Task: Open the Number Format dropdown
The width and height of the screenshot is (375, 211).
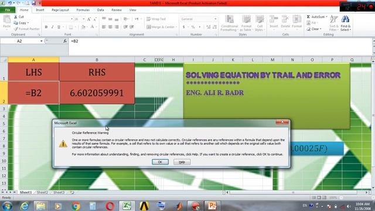Action: click(x=215, y=19)
